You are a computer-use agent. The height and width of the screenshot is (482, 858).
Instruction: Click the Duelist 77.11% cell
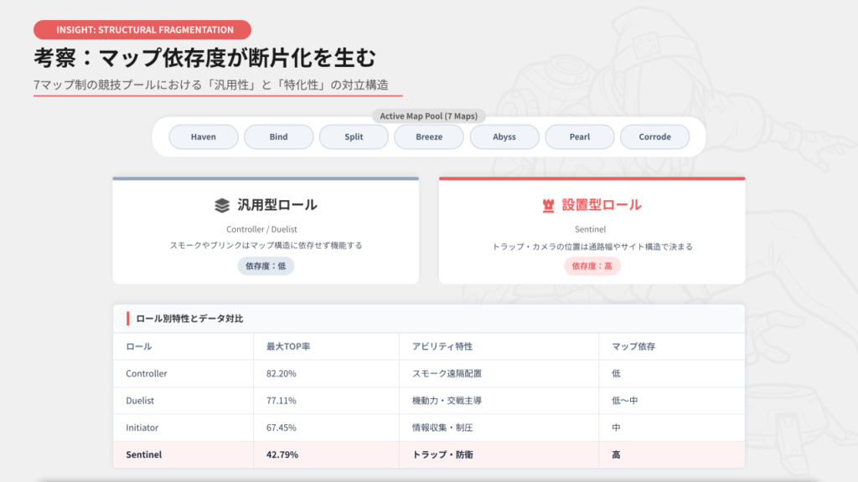click(x=282, y=401)
